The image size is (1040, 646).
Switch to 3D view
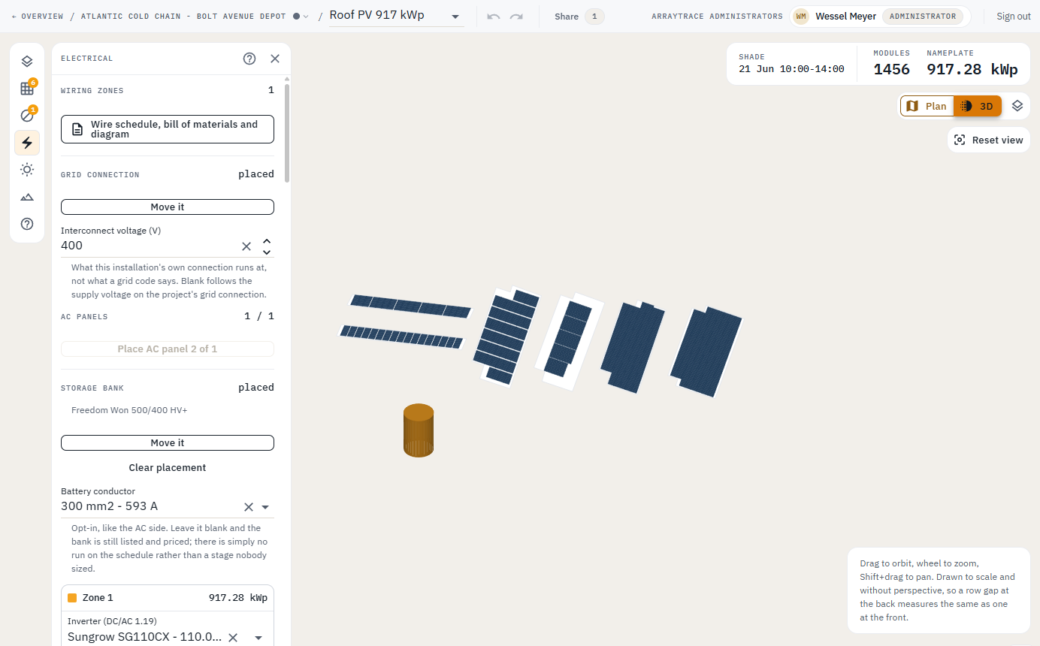point(978,106)
